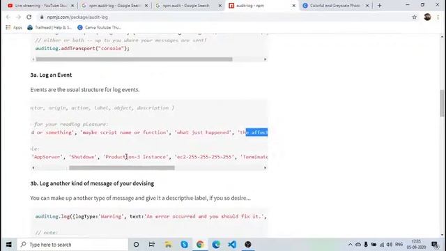
Task: Go back to the previous page
Action: (x=8, y=17)
